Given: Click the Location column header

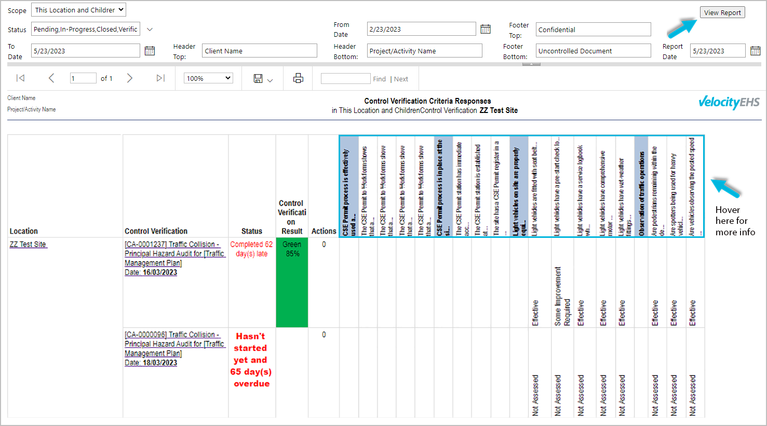Looking at the screenshot, I should point(24,231).
